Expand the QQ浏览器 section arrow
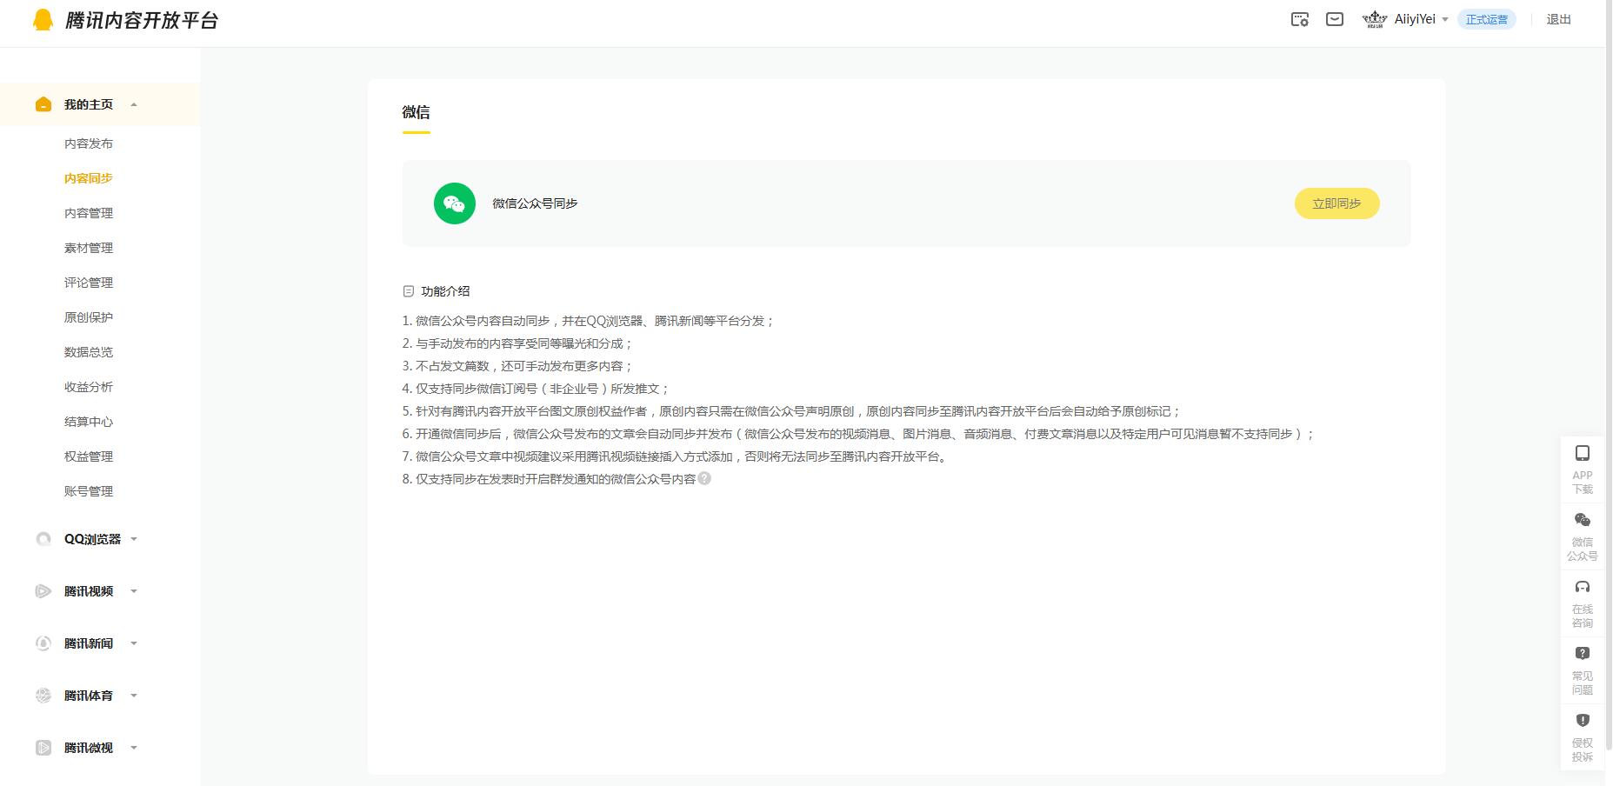 pos(134,539)
